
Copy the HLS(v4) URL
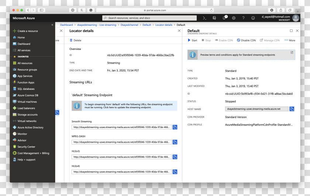point(175,172)
